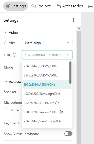
Task: Click the Quality label text
Action: [9, 43]
